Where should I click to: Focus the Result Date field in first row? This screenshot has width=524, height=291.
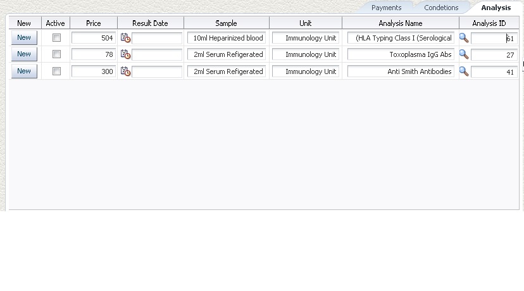pos(157,38)
